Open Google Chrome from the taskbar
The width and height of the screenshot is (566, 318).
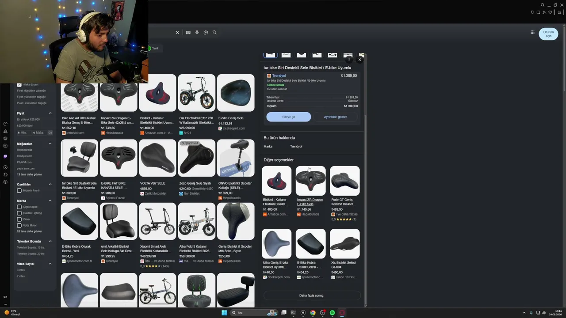[313, 313]
